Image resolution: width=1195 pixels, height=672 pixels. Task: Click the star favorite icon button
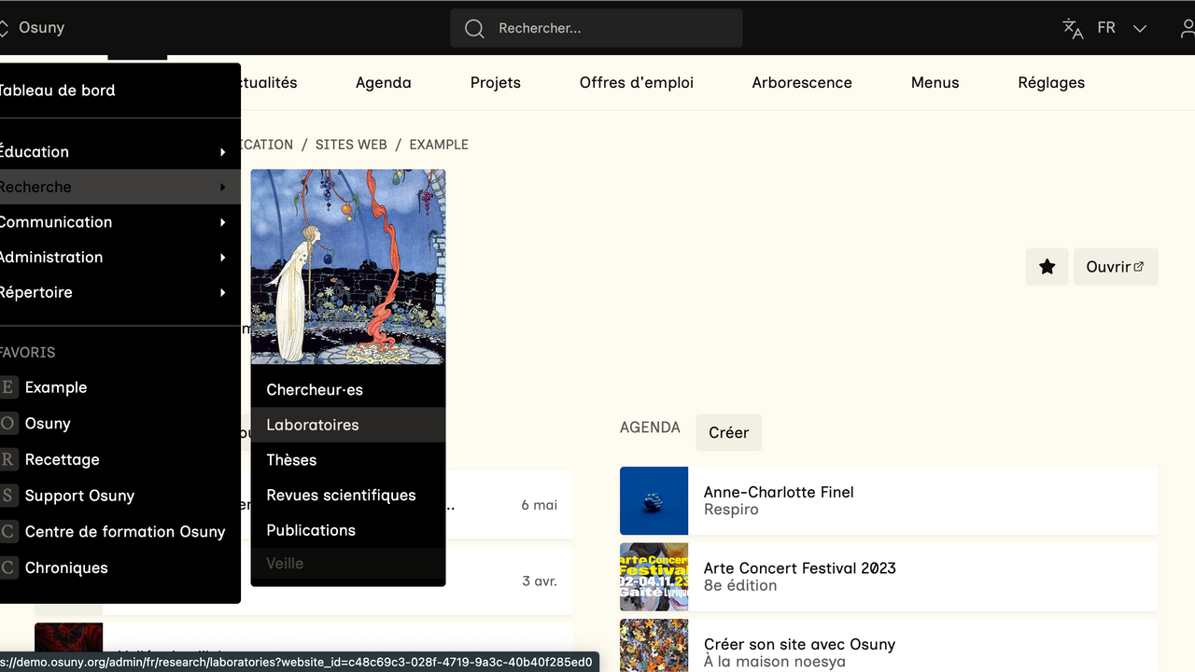1047,267
